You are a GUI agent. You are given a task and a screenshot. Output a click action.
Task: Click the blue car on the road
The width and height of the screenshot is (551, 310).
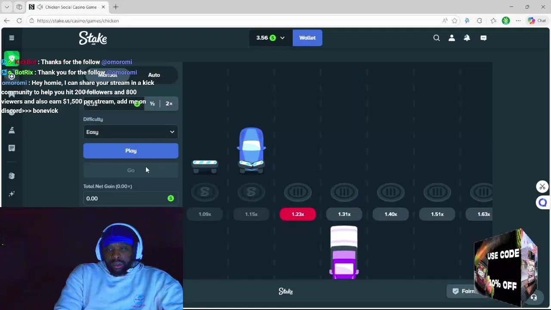(x=251, y=149)
